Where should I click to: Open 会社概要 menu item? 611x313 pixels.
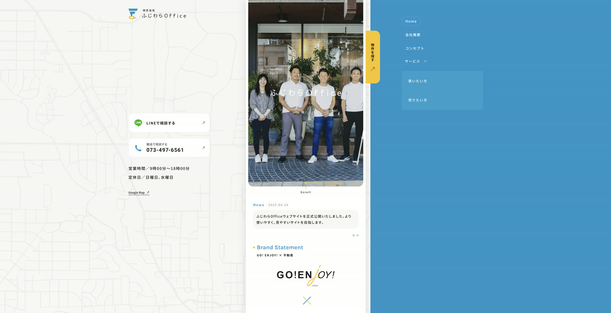click(413, 35)
